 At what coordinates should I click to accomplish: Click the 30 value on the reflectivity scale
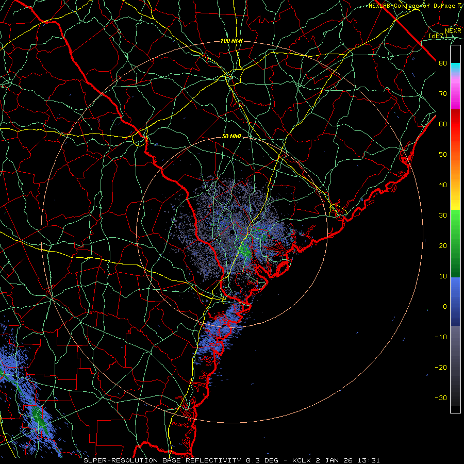pos(443,216)
